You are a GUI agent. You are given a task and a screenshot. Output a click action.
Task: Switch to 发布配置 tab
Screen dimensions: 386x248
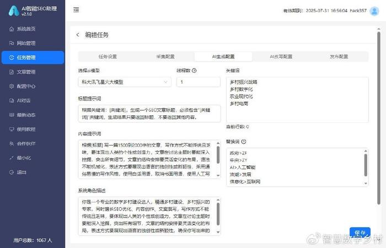coord(339,57)
